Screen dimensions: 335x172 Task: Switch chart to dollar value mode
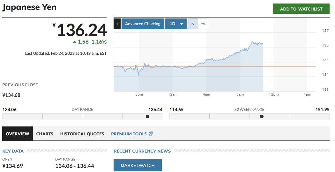[193, 24]
